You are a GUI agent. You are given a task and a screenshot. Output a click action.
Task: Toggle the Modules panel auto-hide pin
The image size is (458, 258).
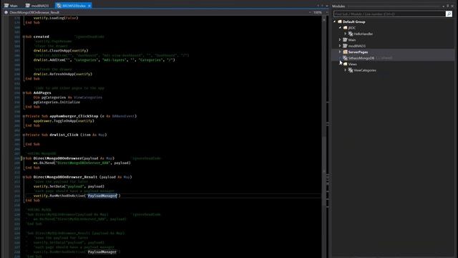point(448,6)
